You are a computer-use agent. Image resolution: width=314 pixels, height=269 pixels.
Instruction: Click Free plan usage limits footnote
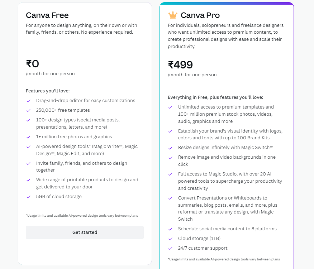pos(82,216)
